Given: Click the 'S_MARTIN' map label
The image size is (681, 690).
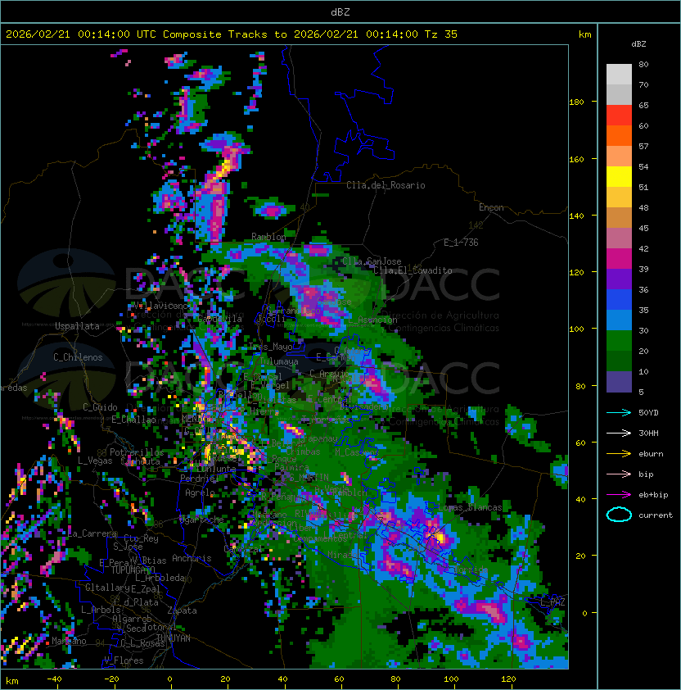Looking at the screenshot, I should tap(309, 477).
